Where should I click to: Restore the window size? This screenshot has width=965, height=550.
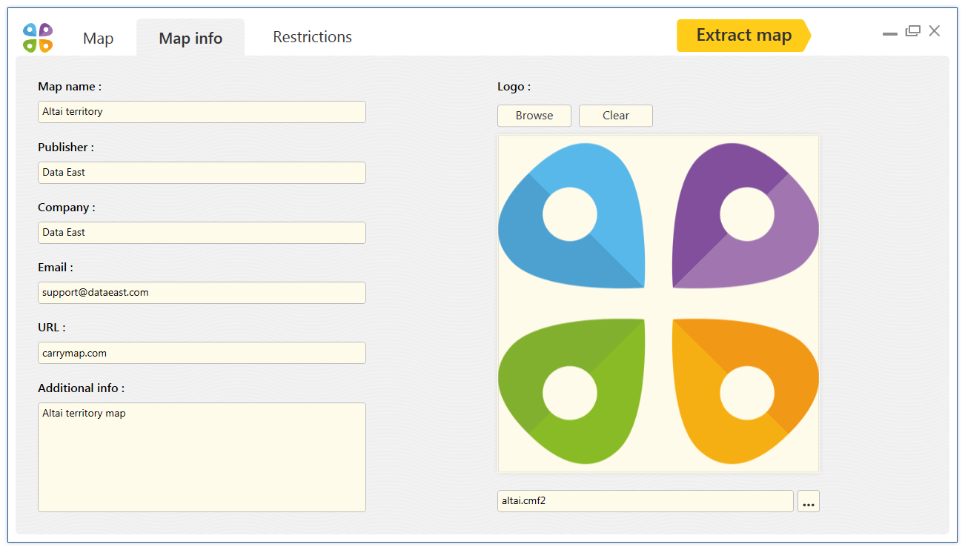pyautogui.click(x=912, y=31)
